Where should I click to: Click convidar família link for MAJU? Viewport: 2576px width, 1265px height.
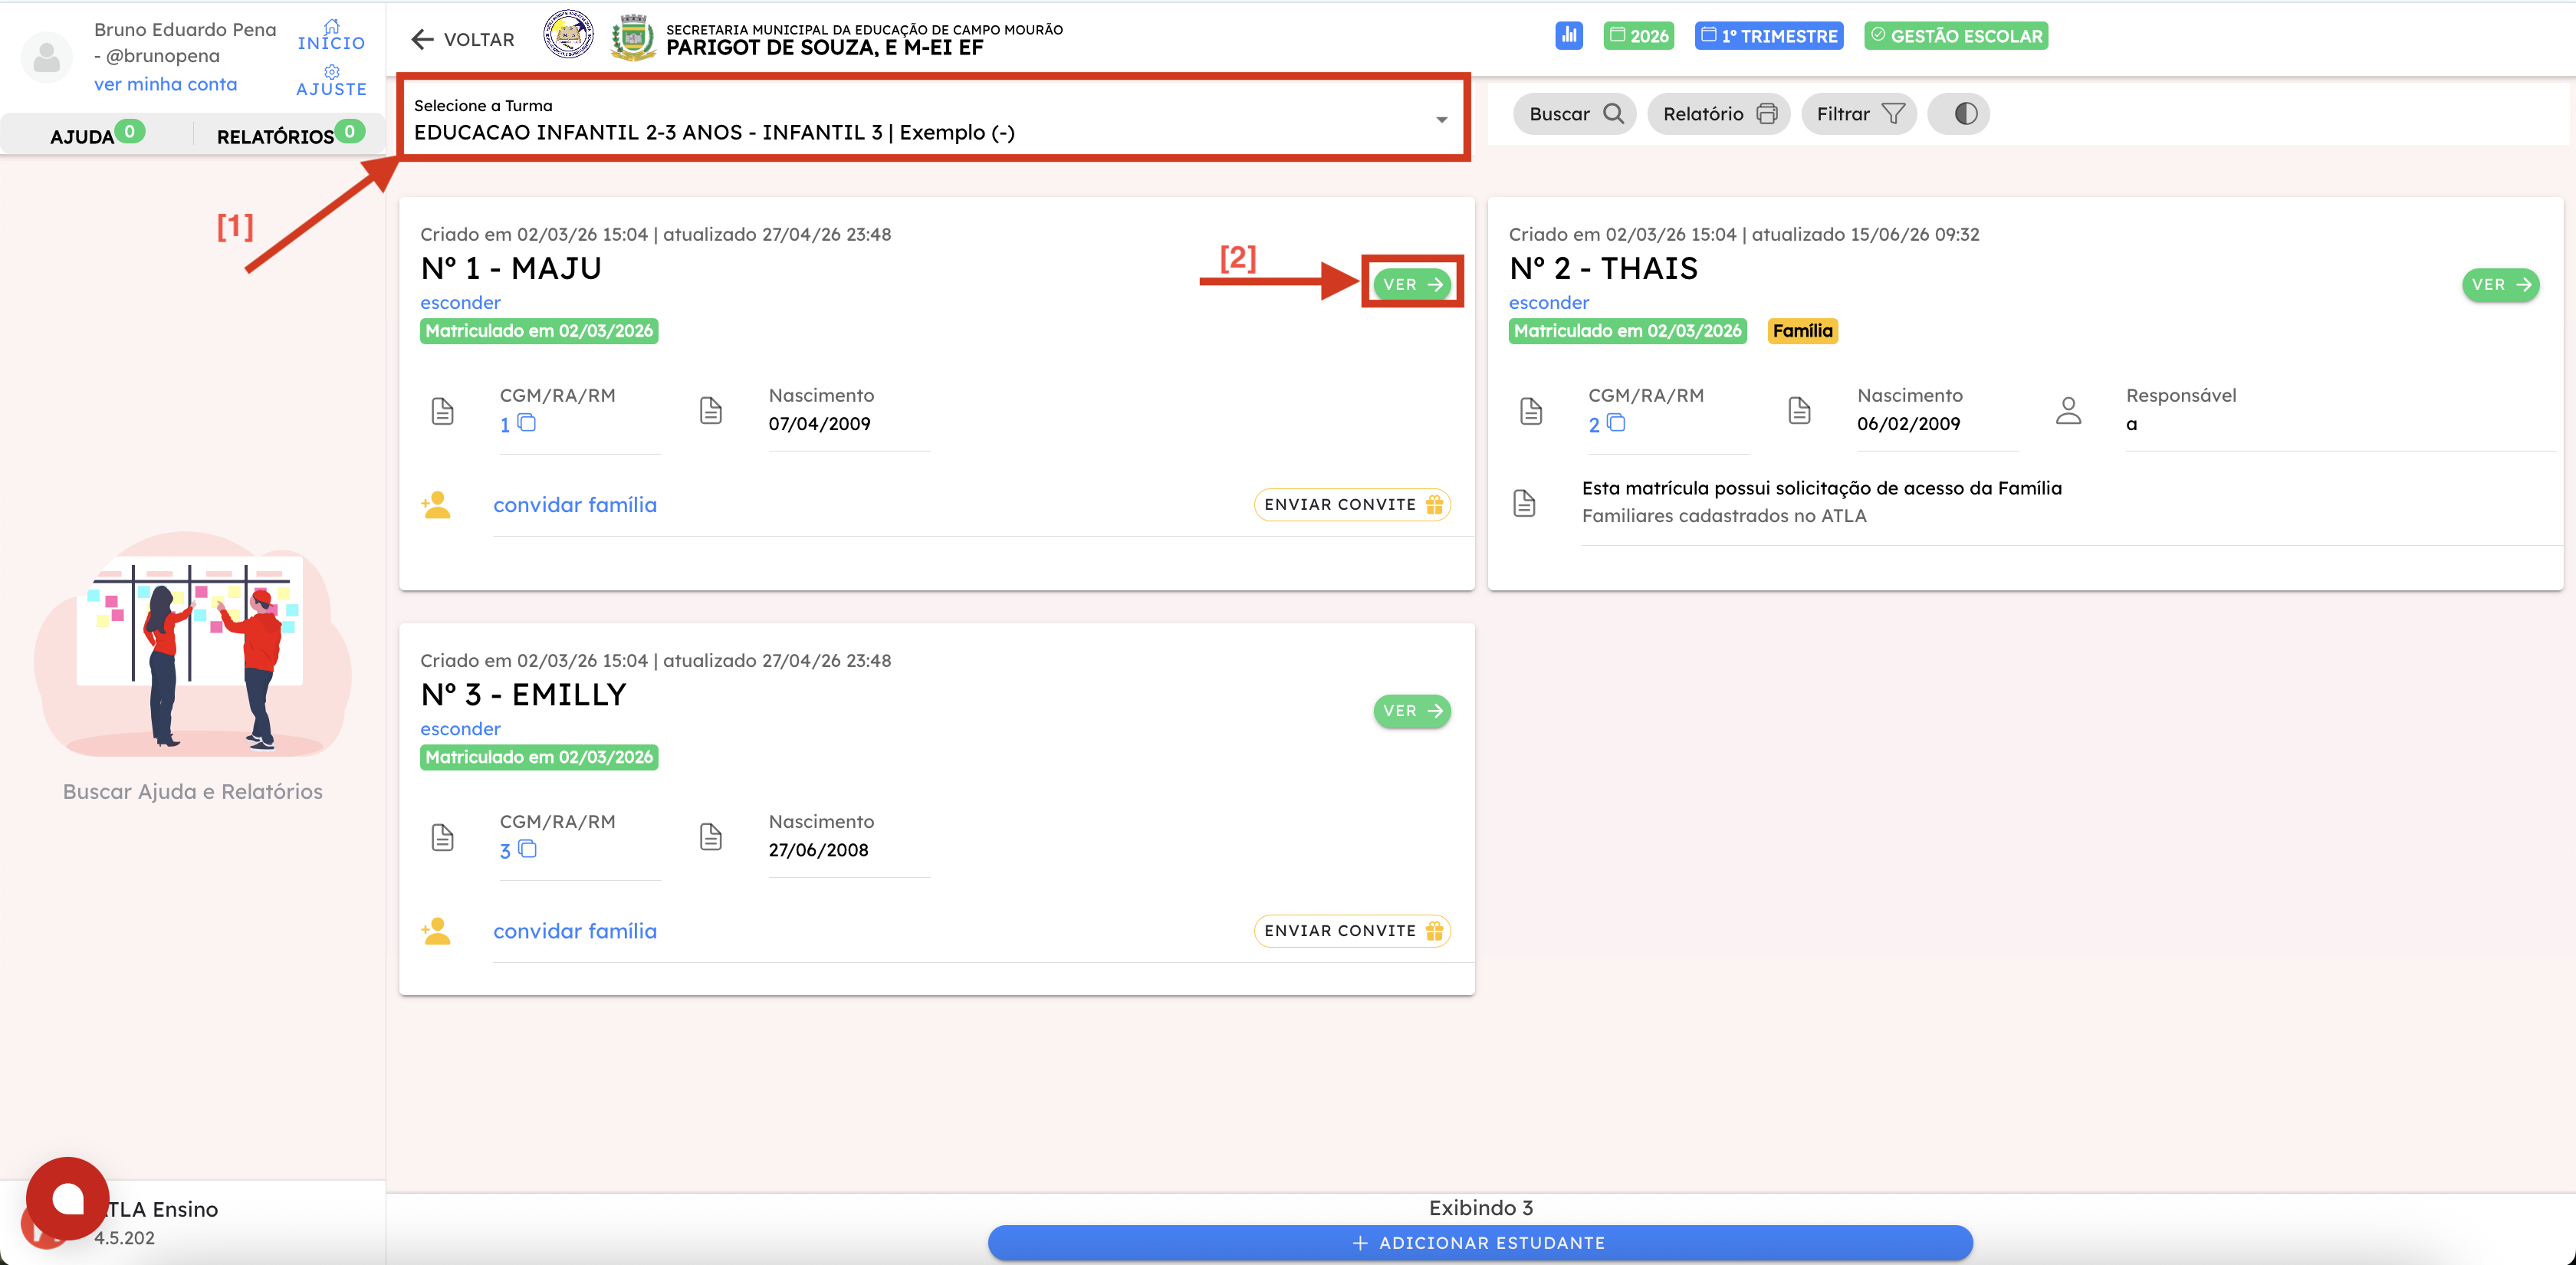[x=575, y=505]
